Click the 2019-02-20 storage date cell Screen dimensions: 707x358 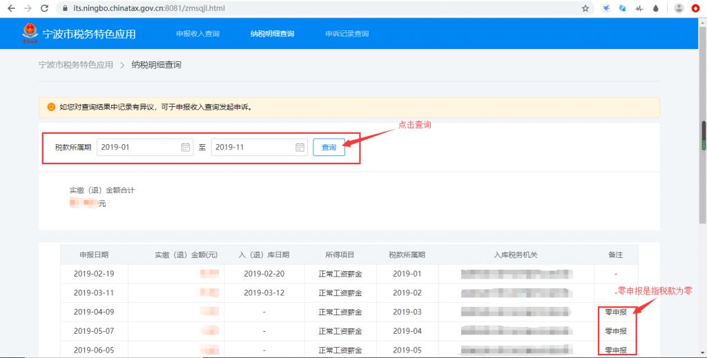[264, 274]
